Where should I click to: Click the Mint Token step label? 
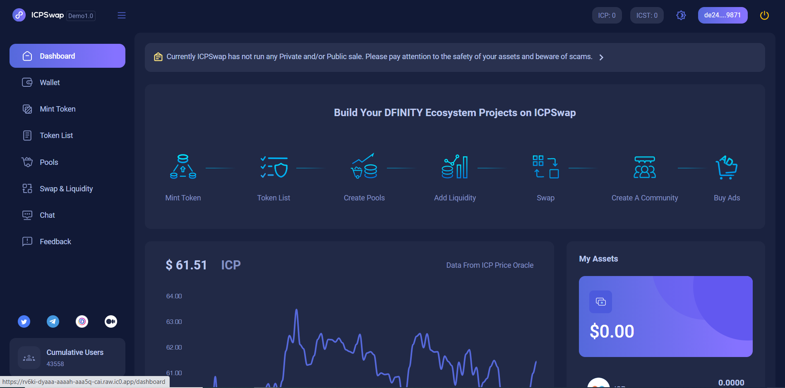tap(183, 198)
